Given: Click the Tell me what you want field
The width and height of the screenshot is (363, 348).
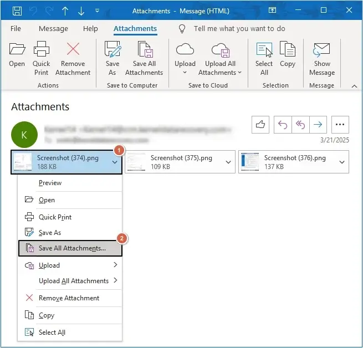Looking at the screenshot, I should tap(239, 29).
